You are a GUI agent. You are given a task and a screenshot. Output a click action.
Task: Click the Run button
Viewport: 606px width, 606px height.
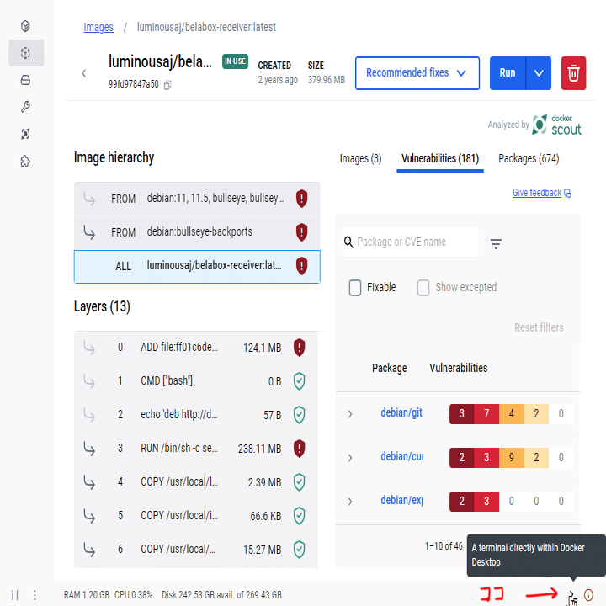pos(508,73)
